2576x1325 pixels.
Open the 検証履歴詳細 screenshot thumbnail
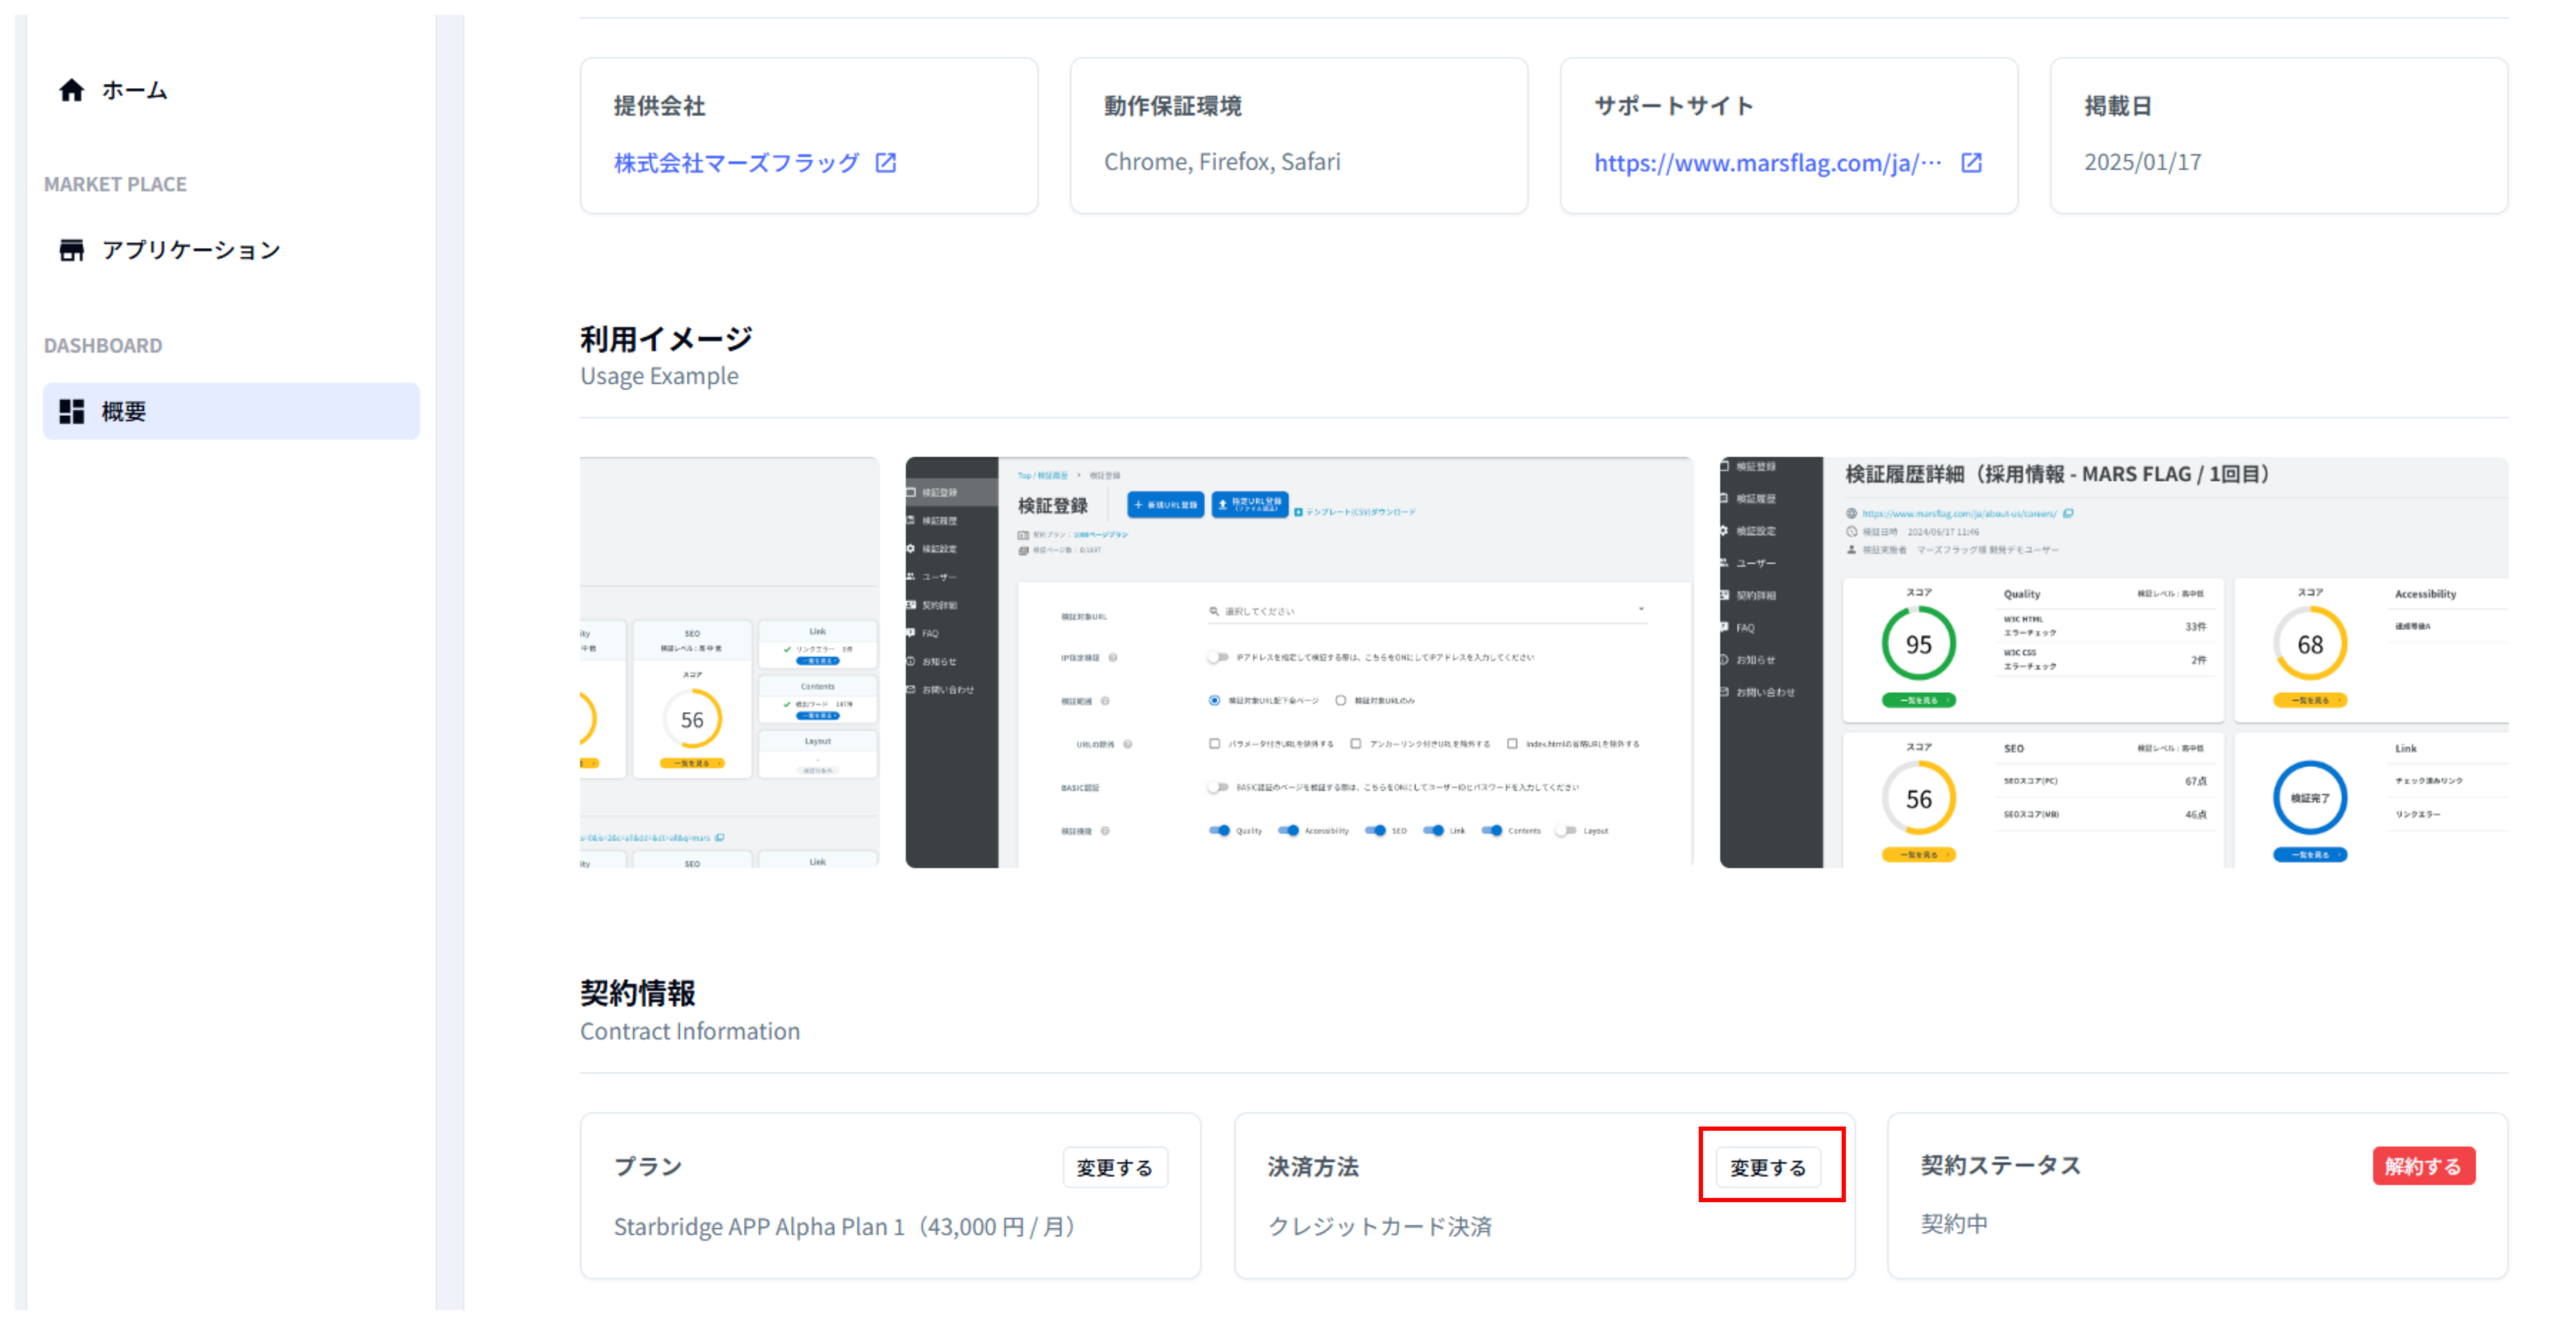coord(2113,662)
